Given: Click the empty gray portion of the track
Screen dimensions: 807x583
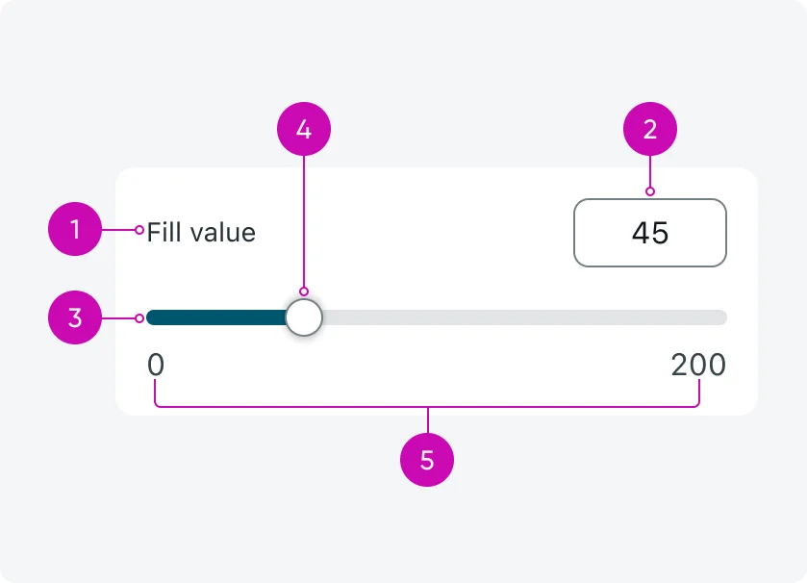Looking at the screenshot, I should 529,317.
